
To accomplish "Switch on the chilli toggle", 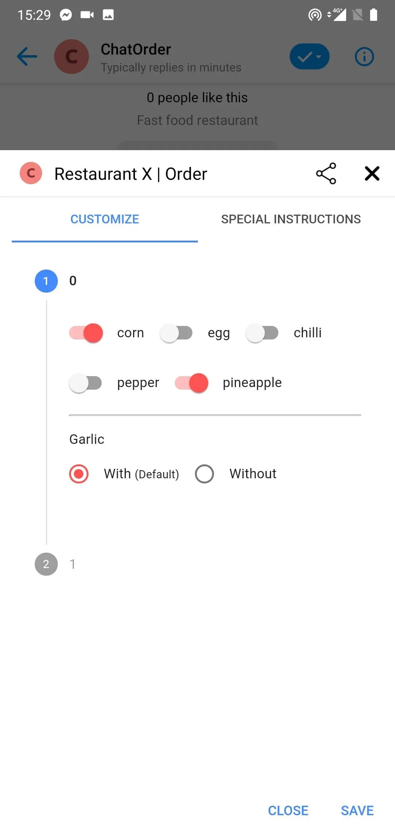I will pyautogui.click(x=262, y=333).
